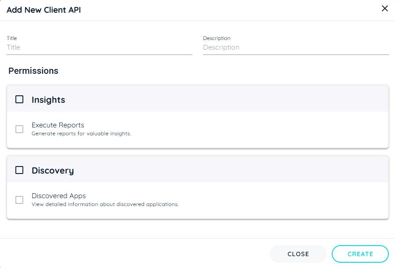Tick the Discovery group checkbox
The height and width of the screenshot is (268, 395).
click(19, 170)
